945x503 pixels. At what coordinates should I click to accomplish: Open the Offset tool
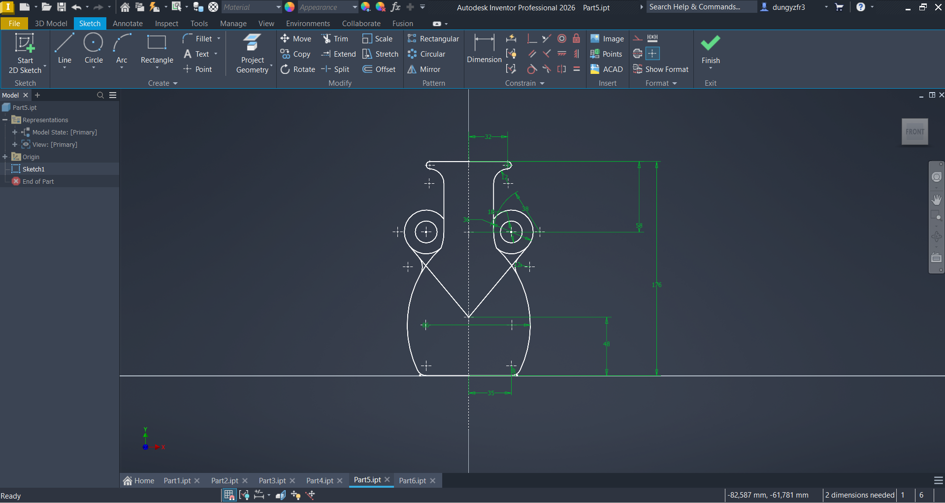379,69
